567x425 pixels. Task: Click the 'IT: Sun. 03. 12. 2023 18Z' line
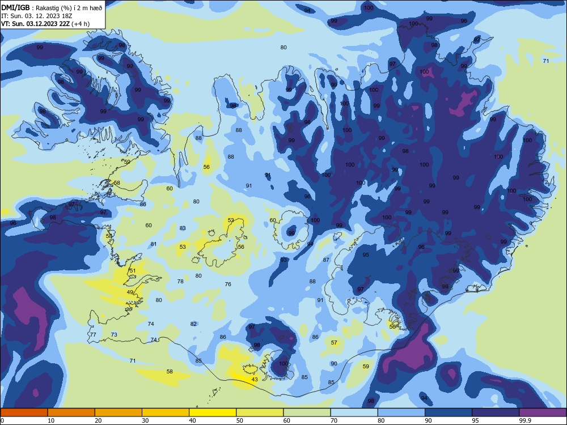coord(37,16)
